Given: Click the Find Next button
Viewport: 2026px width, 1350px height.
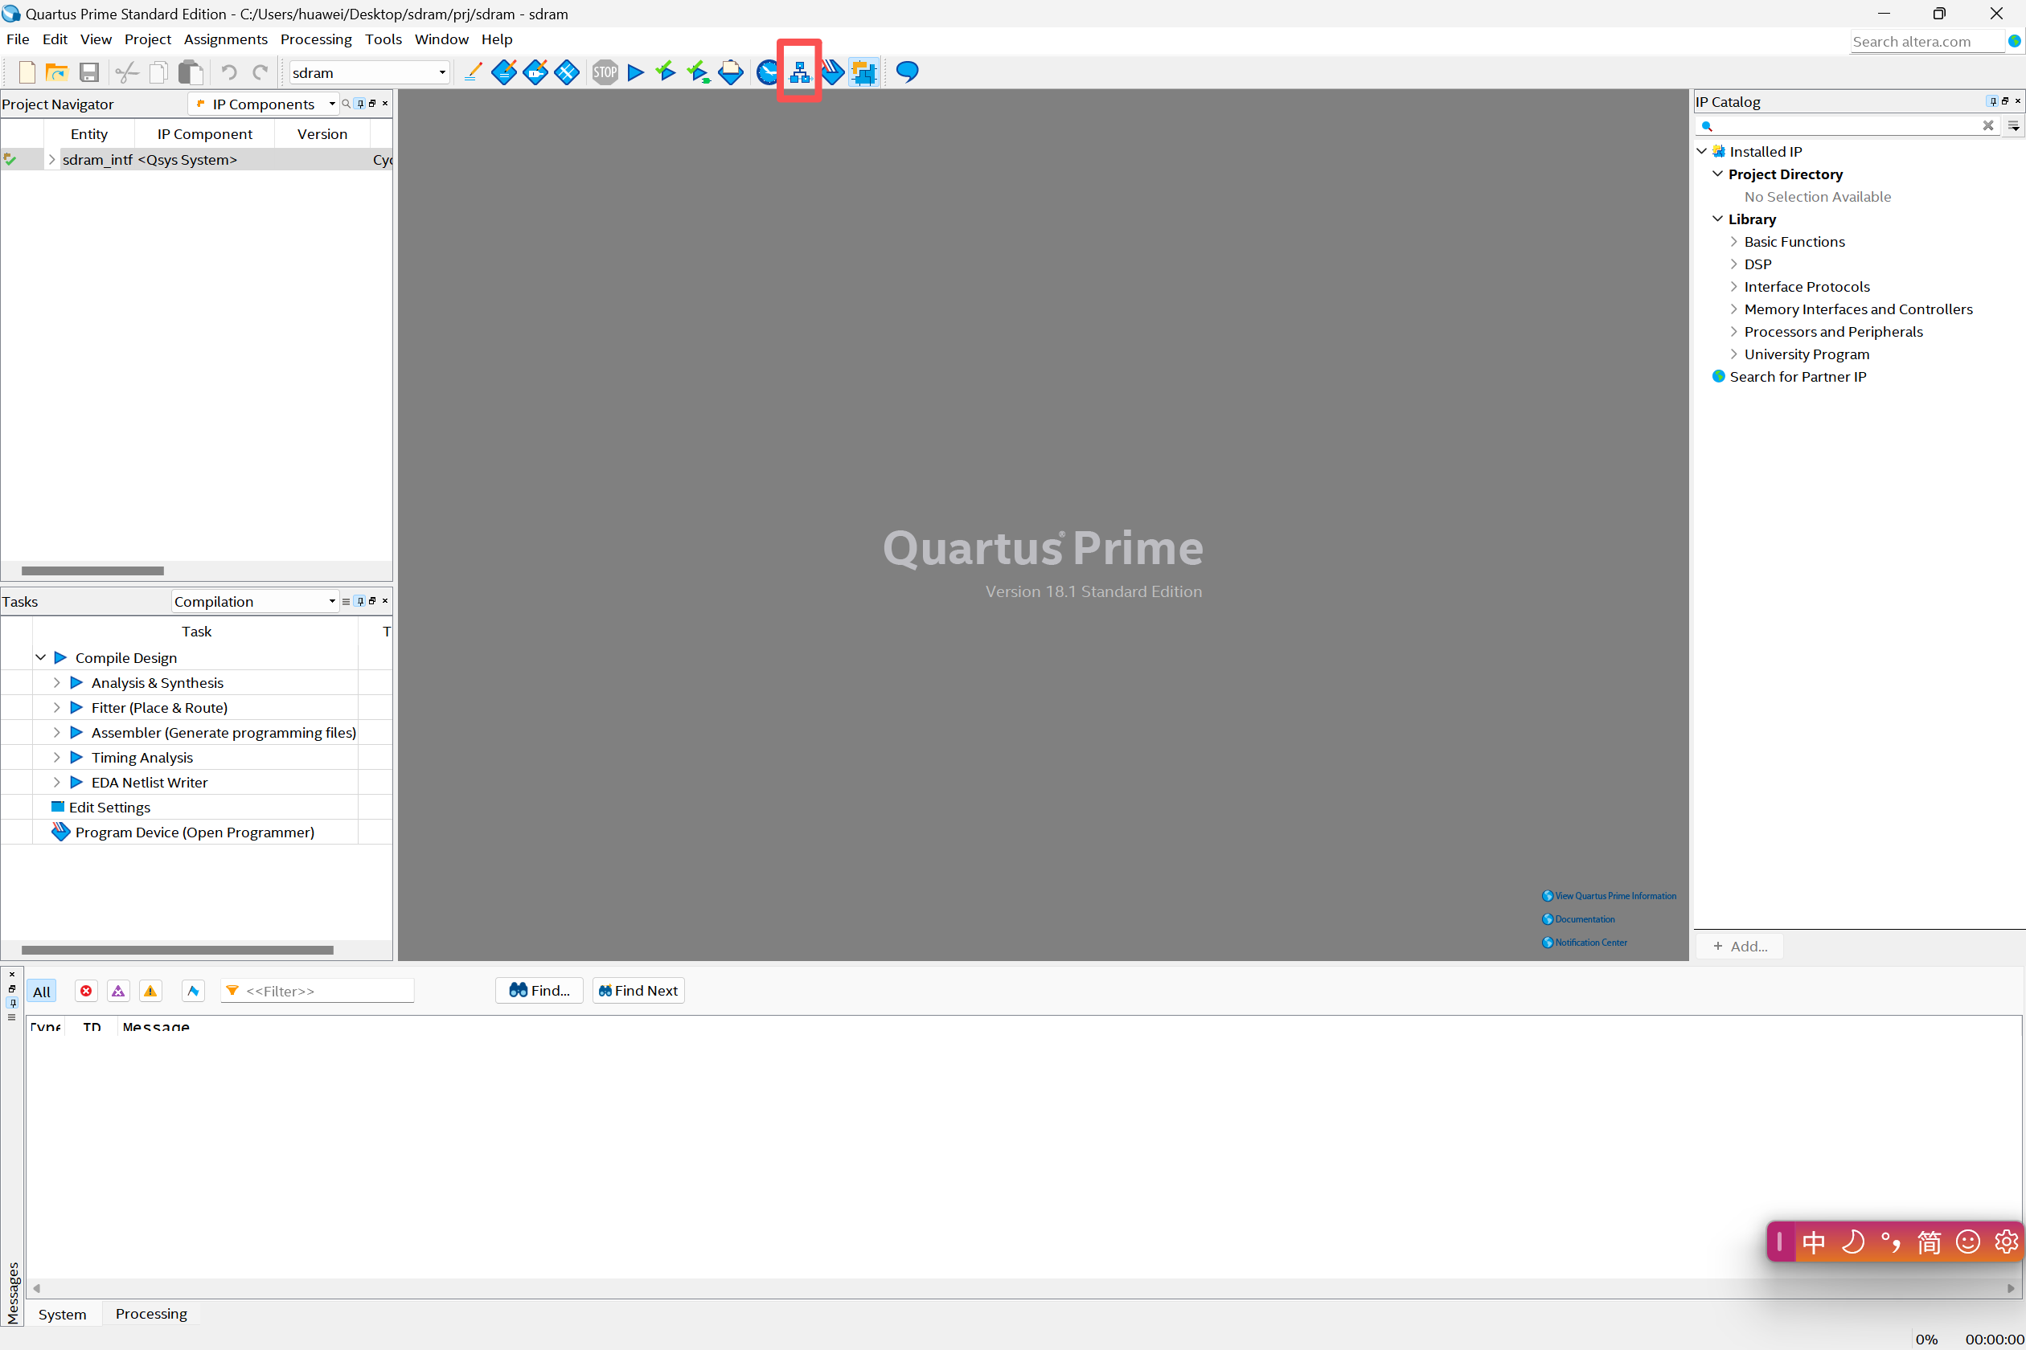Looking at the screenshot, I should tap(638, 991).
